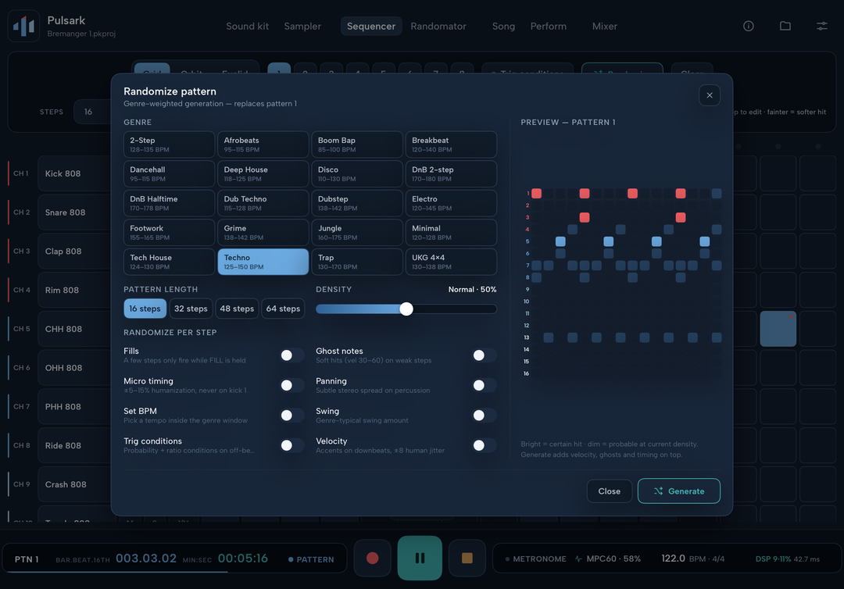This screenshot has width=844, height=589.
Task: Click the Stop button in transport
Action: (467, 558)
